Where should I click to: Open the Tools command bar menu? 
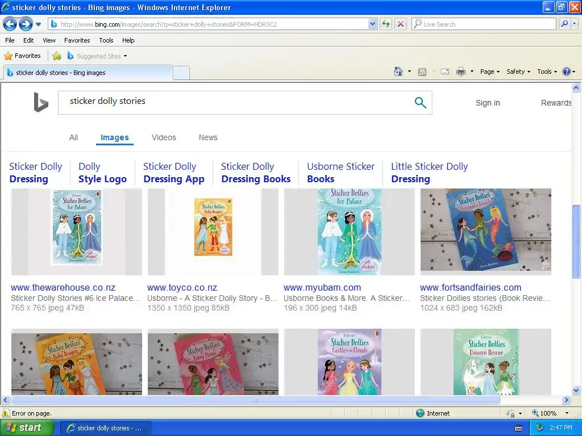(x=547, y=72)
